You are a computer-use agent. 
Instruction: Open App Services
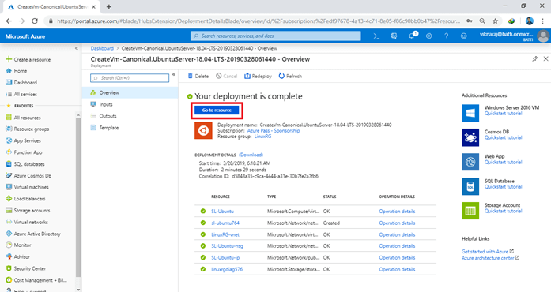pyautogui.click(x=24, y=140)
